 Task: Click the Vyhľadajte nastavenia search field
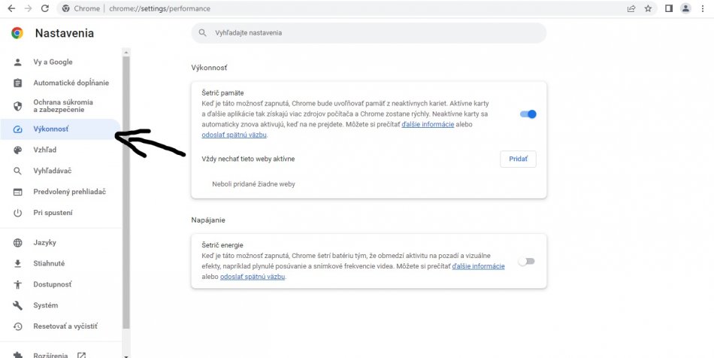tap(368, 33)
